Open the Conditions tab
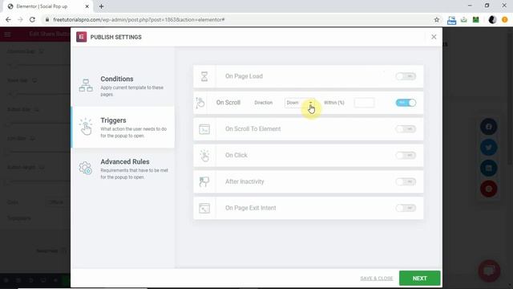 123,86
